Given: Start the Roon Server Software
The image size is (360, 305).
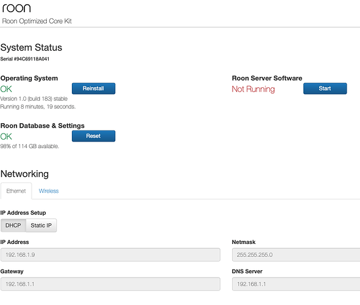Looking at the screenshot, I should tap(325, 88).
